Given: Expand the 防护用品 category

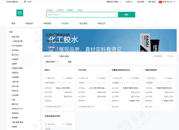Looking at the screenshot, I should click(x=9, y=50).
